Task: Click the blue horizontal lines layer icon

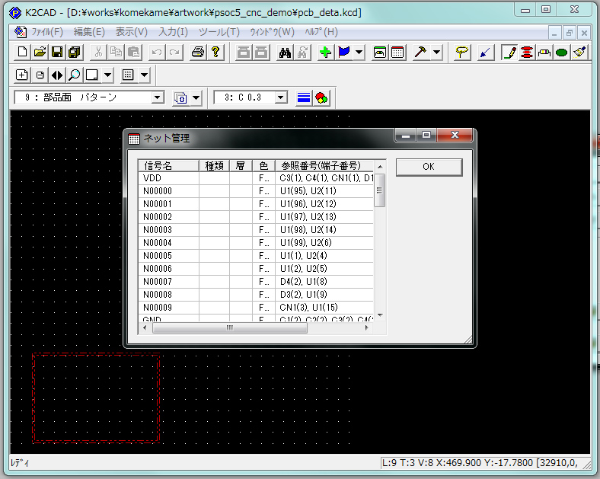Action: click(x=304, y=98)
